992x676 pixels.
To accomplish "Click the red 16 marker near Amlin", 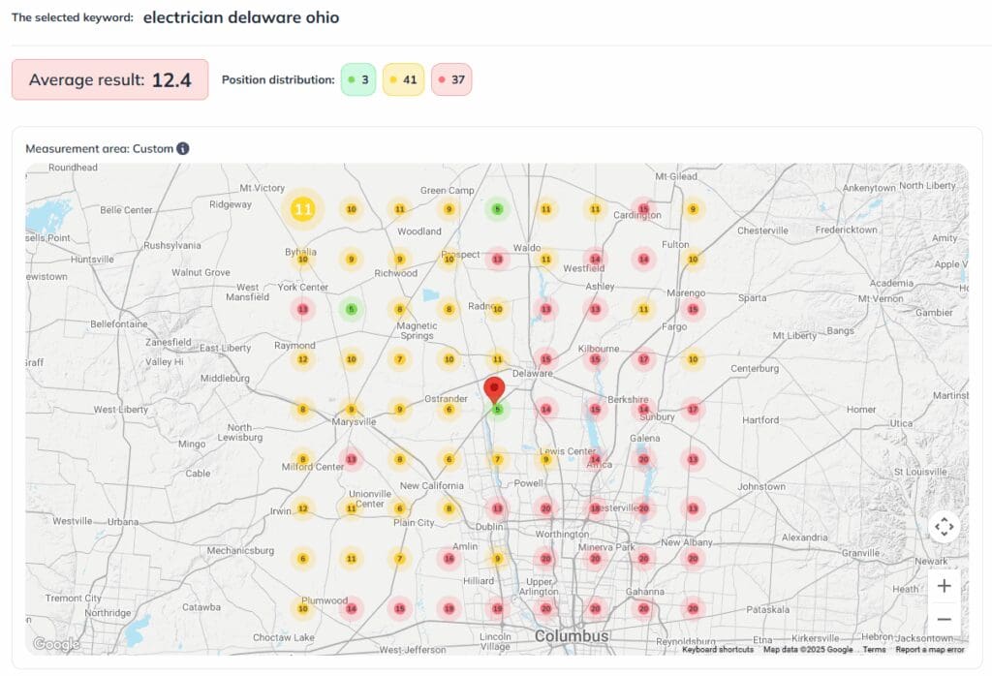I will pos(449,559).
